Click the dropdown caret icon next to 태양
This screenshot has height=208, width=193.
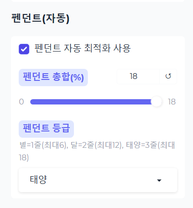pos(159,181)
